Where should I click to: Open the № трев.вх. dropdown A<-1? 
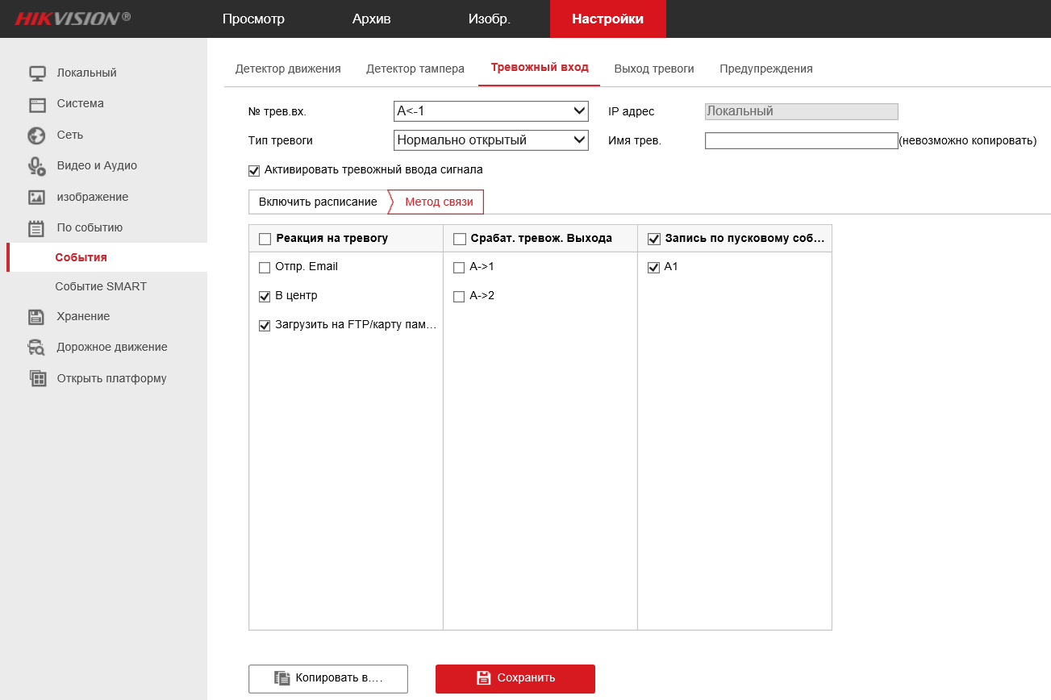click(x=491, y=111)
